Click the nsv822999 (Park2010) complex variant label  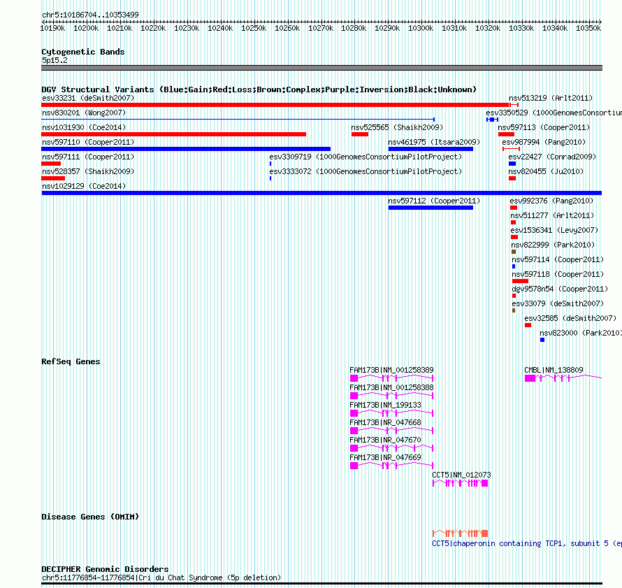[553, 245]
